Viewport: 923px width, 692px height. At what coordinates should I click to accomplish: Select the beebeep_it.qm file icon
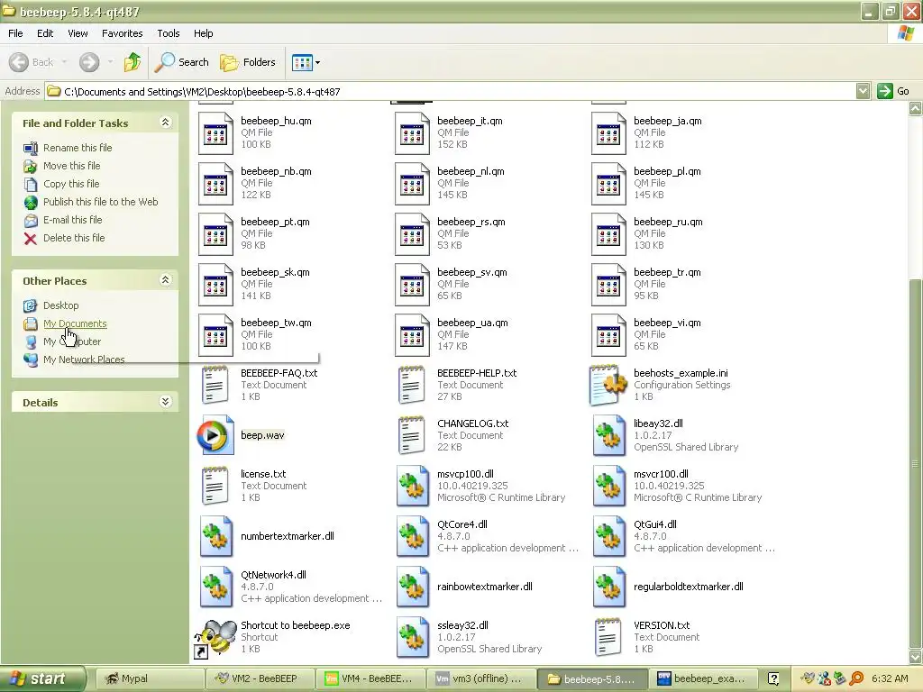pyautogui.click(x=412, y=133)
